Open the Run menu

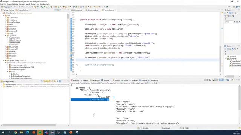[x=38, y=4]
